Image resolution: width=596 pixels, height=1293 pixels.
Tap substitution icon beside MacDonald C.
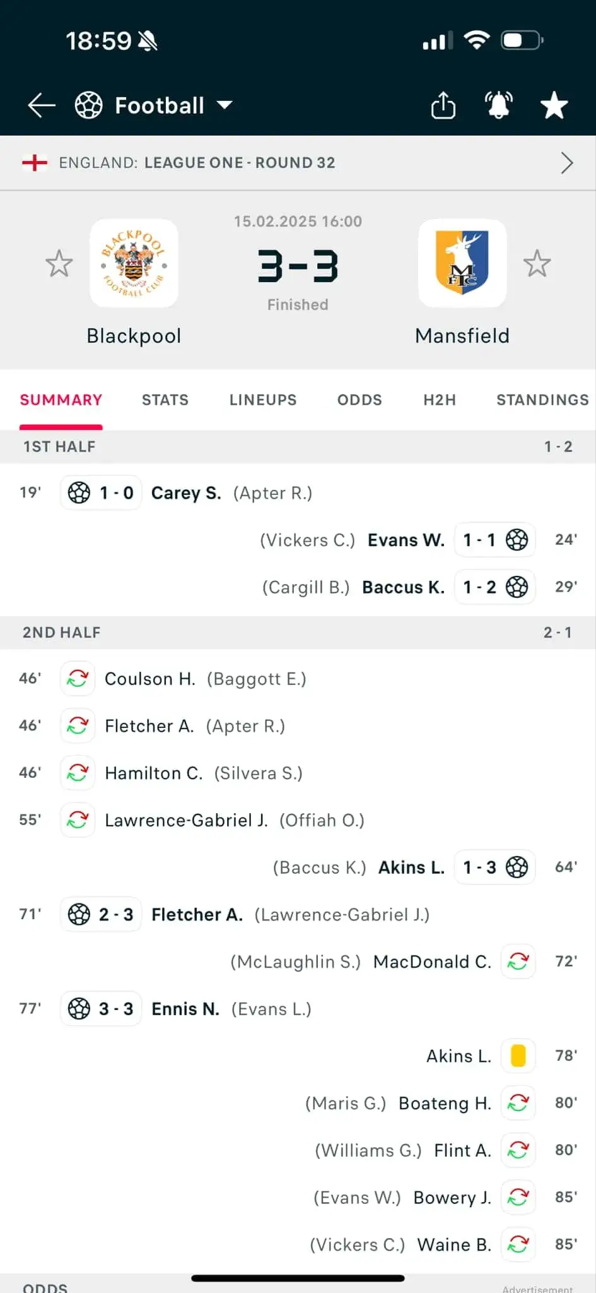coord(518,962)
